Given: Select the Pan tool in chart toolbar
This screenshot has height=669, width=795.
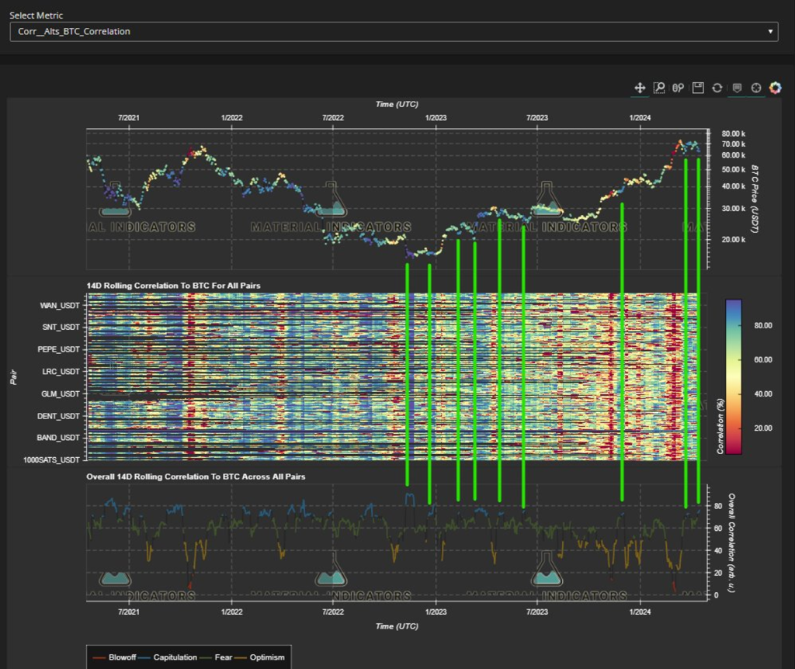Looking at the screenshot, I should pyautogui.click(x=641, y=88).
